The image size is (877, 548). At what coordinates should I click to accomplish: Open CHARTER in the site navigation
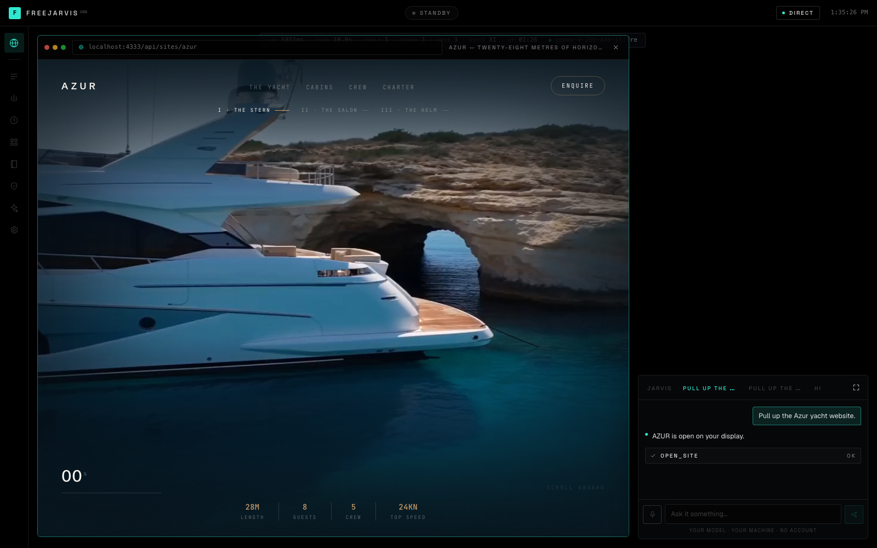tap(398, 87)
